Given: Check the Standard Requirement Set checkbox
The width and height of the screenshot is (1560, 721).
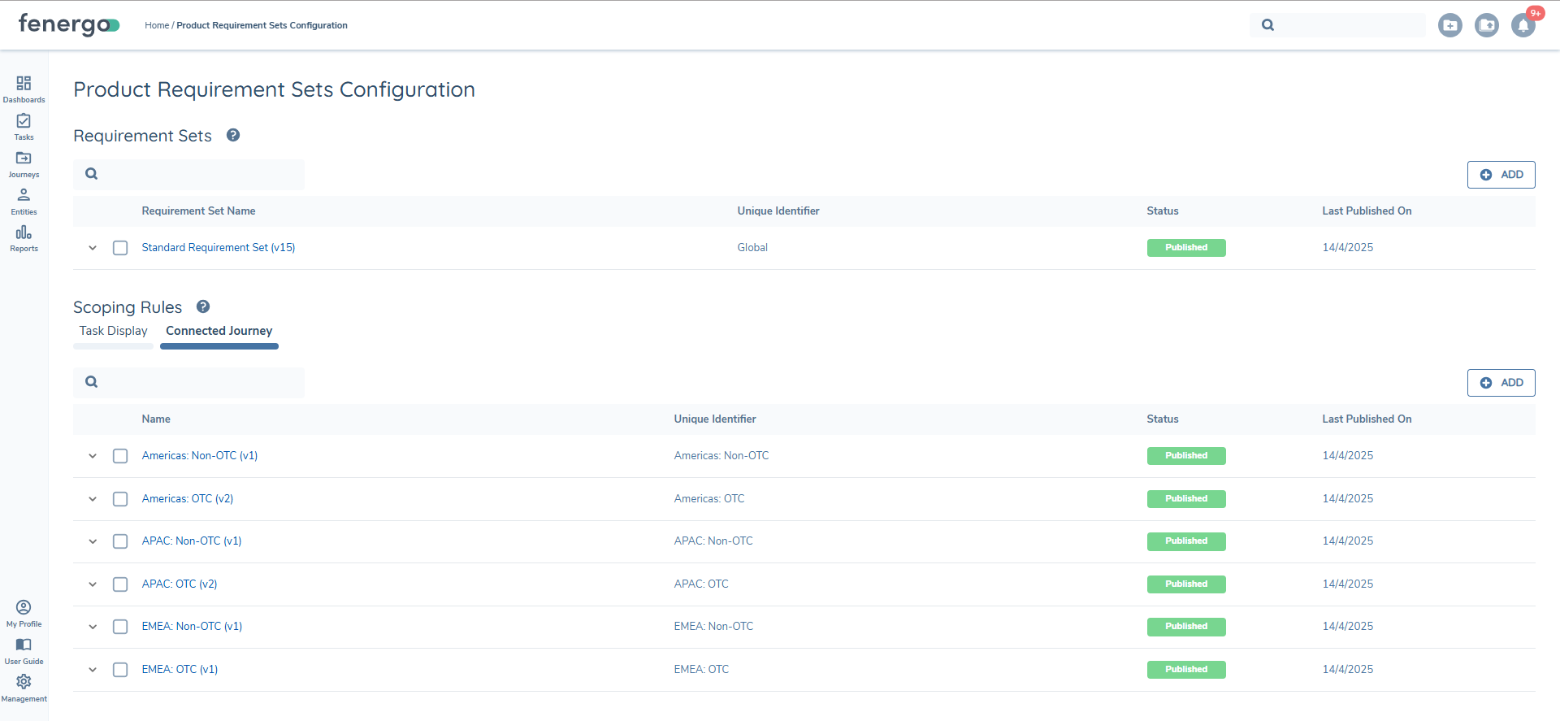Looking at the screenshot, I should coord(120,248).
